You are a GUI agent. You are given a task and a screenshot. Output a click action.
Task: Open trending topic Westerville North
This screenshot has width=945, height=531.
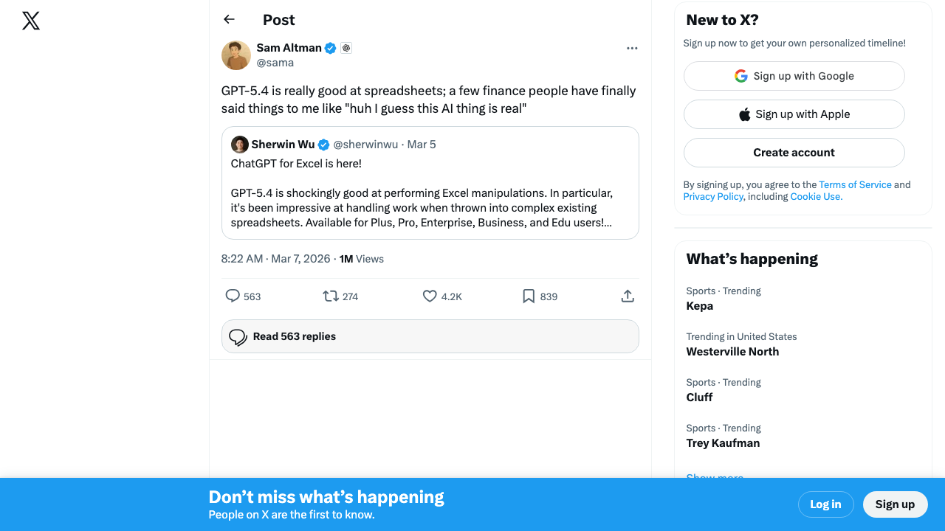(732, 352)
